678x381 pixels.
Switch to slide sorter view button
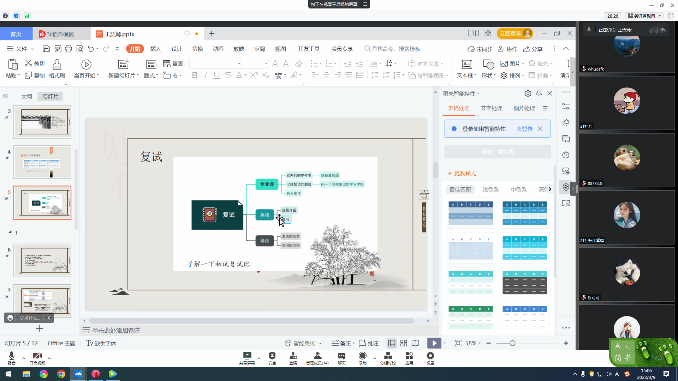coord(404,343)
